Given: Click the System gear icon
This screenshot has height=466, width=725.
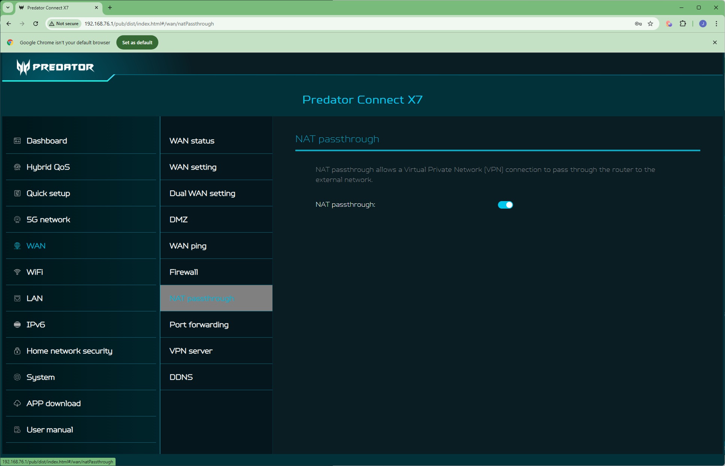Looking at the screenshot, I should pos(17,377).
